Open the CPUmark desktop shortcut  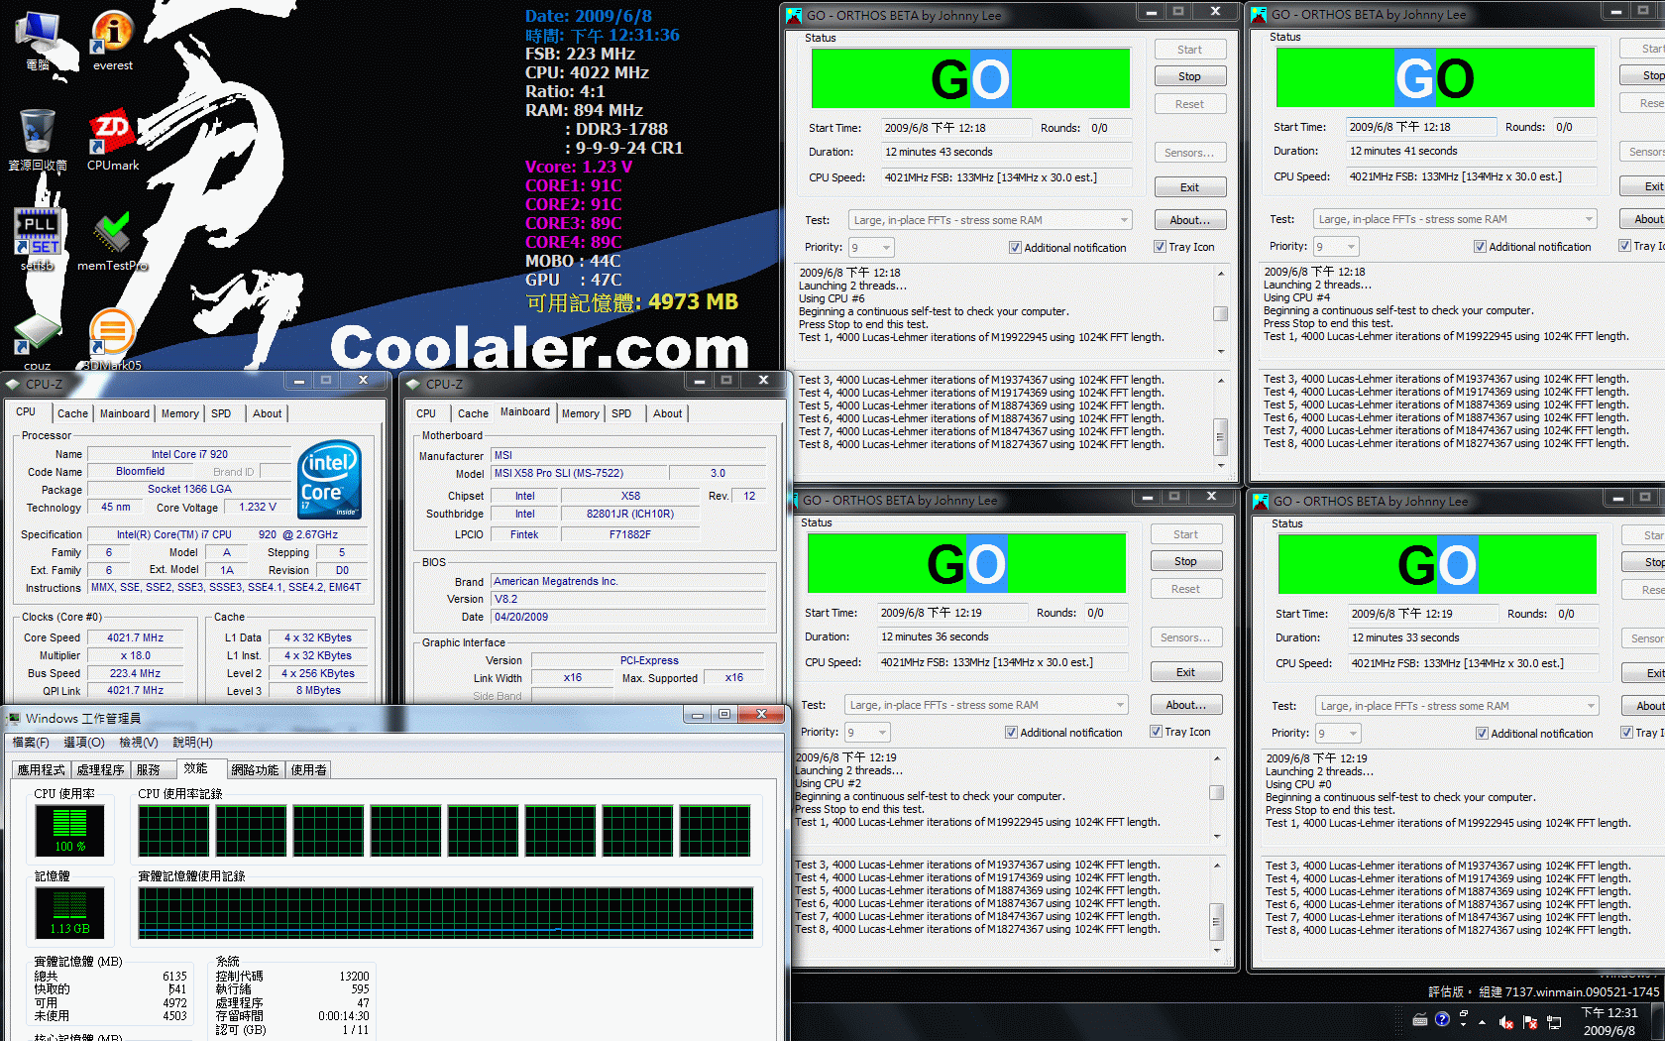113,140
